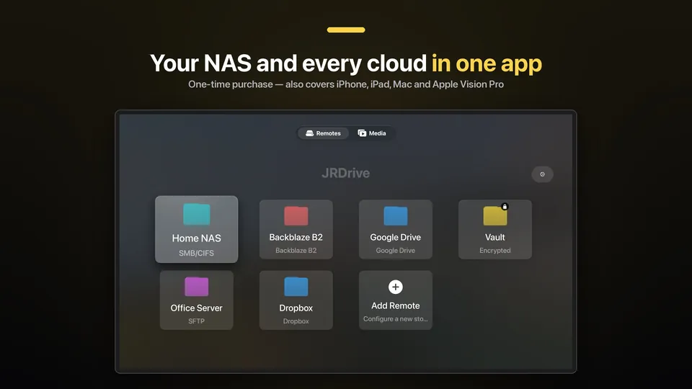Click the SMB/CIFS subtitle text
692x389 pixels.
[196, 253]
